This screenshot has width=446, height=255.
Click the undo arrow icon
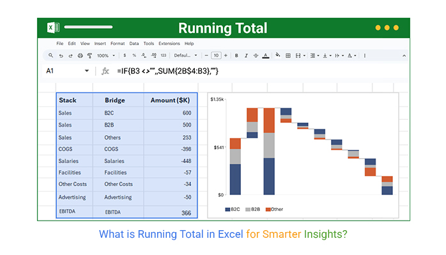coord(59,55)
